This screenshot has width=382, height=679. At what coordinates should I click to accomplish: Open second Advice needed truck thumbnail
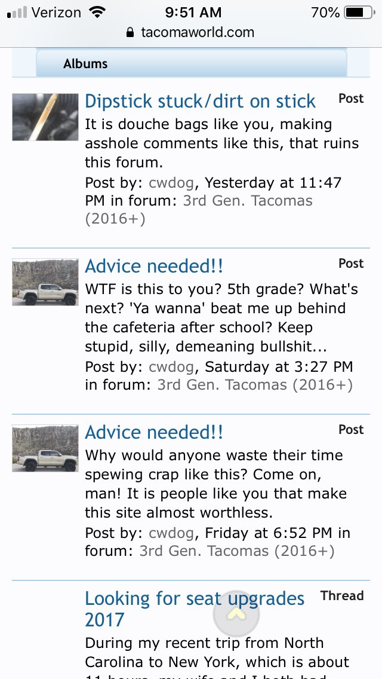coord(45,448)
